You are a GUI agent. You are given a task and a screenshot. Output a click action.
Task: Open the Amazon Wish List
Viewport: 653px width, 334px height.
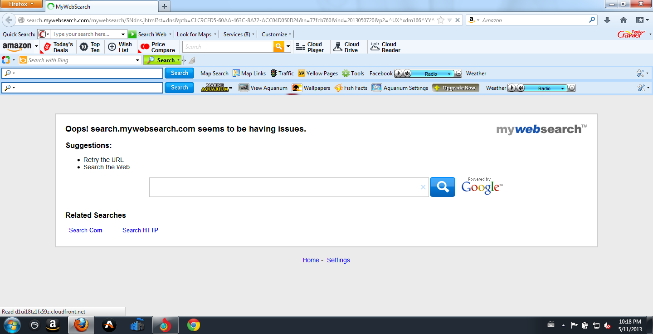pos(120,47)
